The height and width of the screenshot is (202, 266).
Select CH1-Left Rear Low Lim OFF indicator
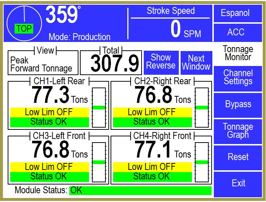(x=49, y=112)
